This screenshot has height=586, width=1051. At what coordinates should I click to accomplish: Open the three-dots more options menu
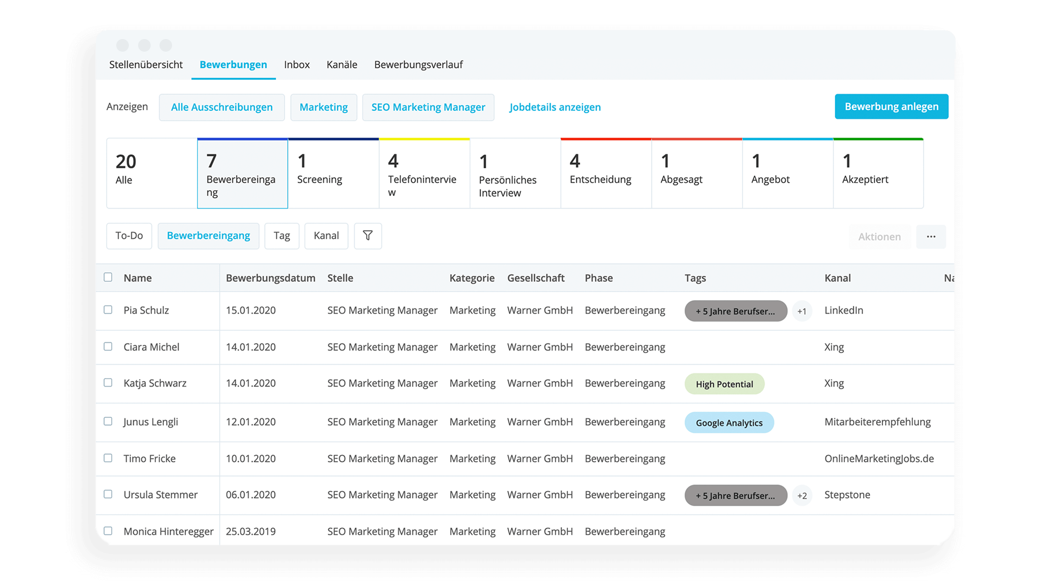click(931, 237)
